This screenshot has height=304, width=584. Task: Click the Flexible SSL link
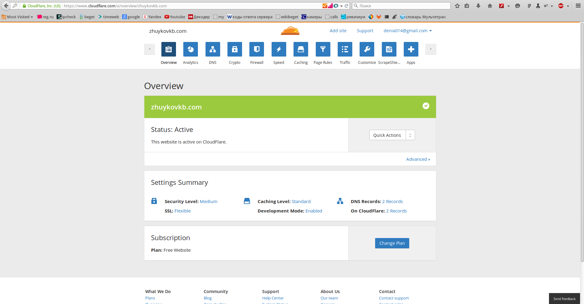pos(182,211)
